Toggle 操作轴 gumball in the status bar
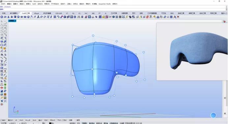Viewport: 228px width, 124px height. [x=106, y=123]
